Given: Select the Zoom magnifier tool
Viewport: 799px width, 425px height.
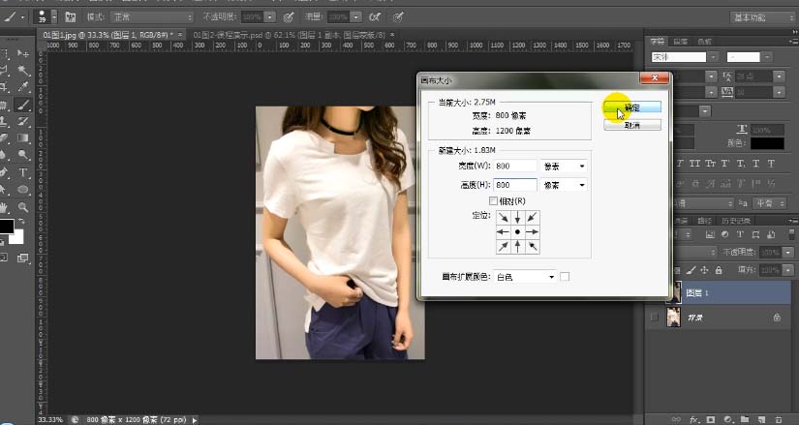Looking at the screenshot, I should coord(23,207).
